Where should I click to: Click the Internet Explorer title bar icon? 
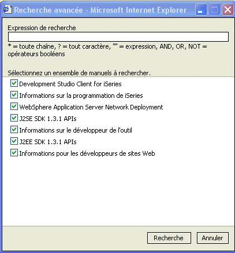8,10
